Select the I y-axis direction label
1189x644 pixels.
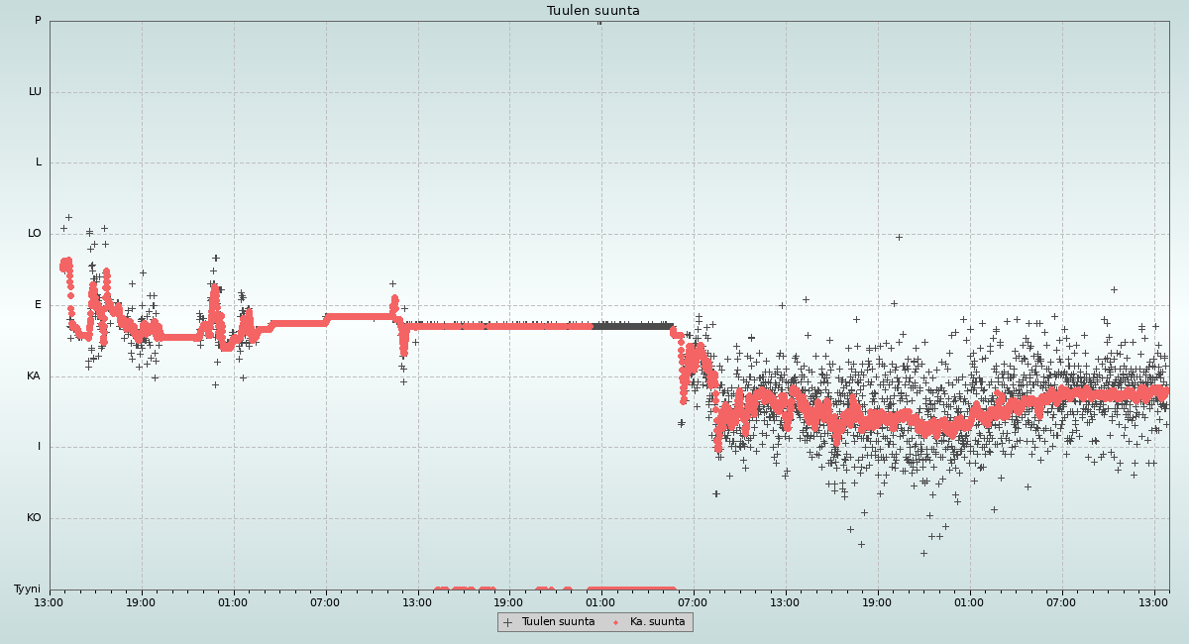(39, 447)
